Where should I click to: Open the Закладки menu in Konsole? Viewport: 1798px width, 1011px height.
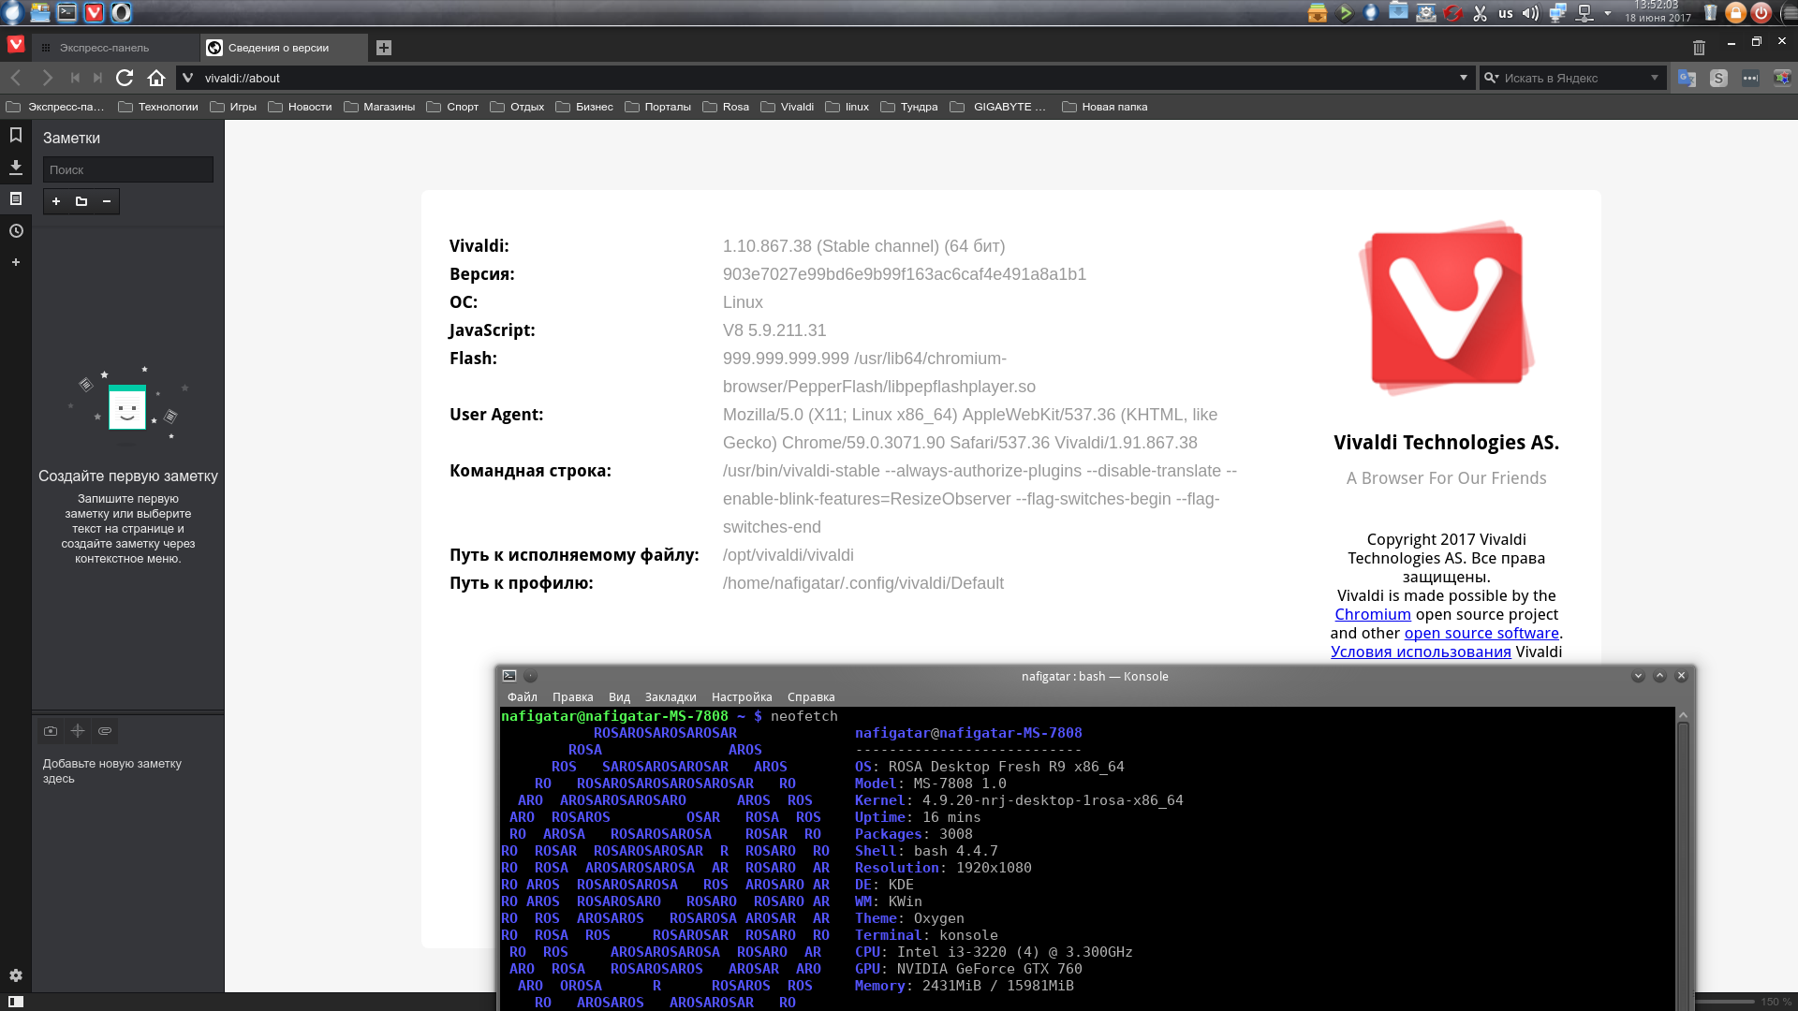[x=670, y=697]
